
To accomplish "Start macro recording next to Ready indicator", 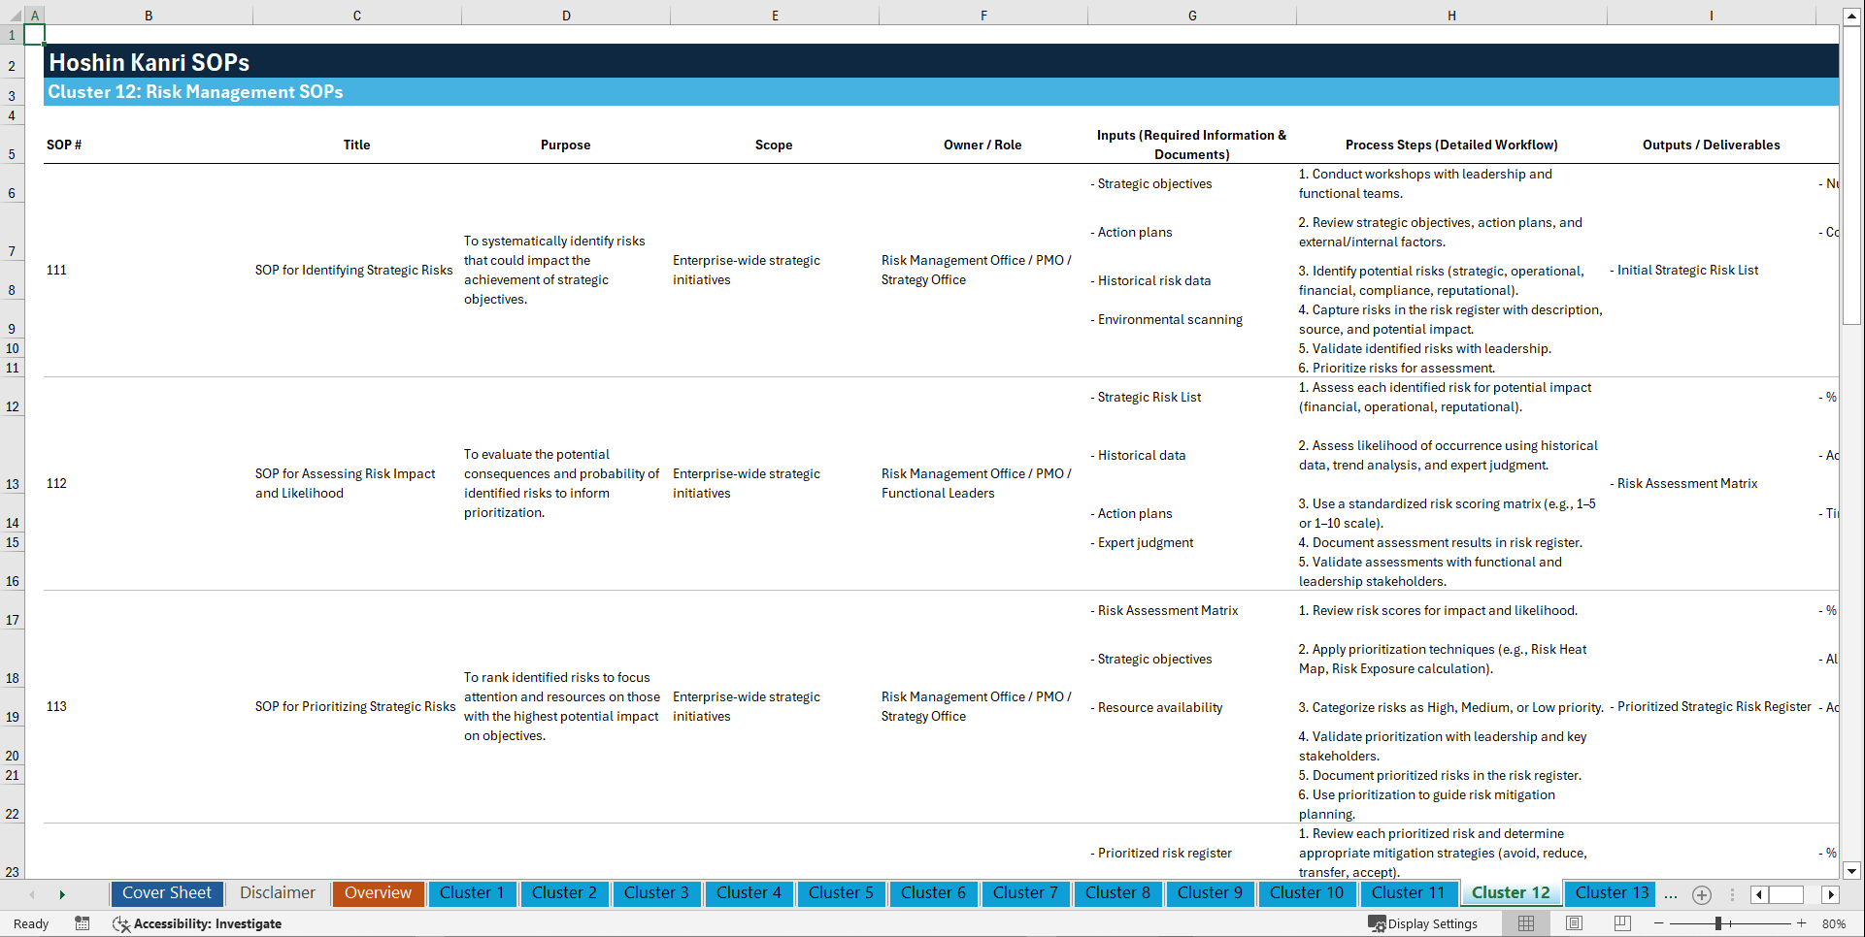I will click(x=83, y=923).
